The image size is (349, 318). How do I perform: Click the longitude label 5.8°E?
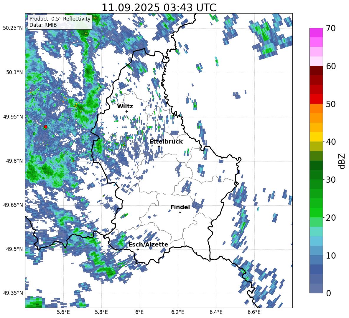click(x=101, y=312)
